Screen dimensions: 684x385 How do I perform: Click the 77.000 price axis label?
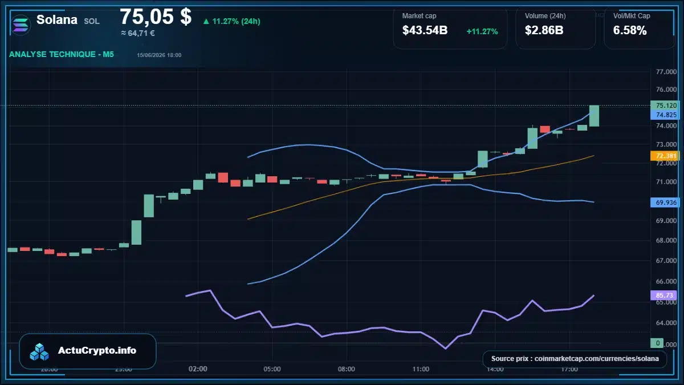pyautogui.click(x=666, y=72)
